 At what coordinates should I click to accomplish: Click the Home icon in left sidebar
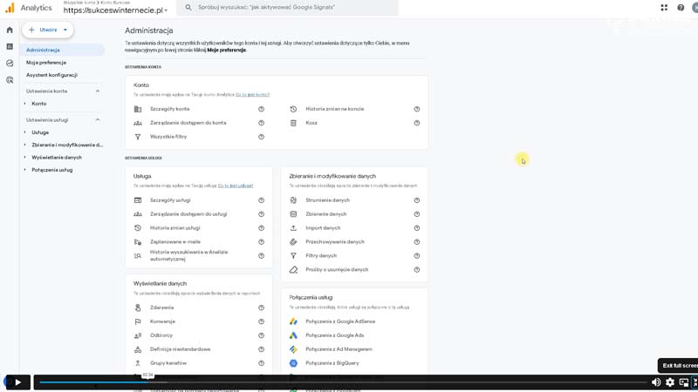10,30
